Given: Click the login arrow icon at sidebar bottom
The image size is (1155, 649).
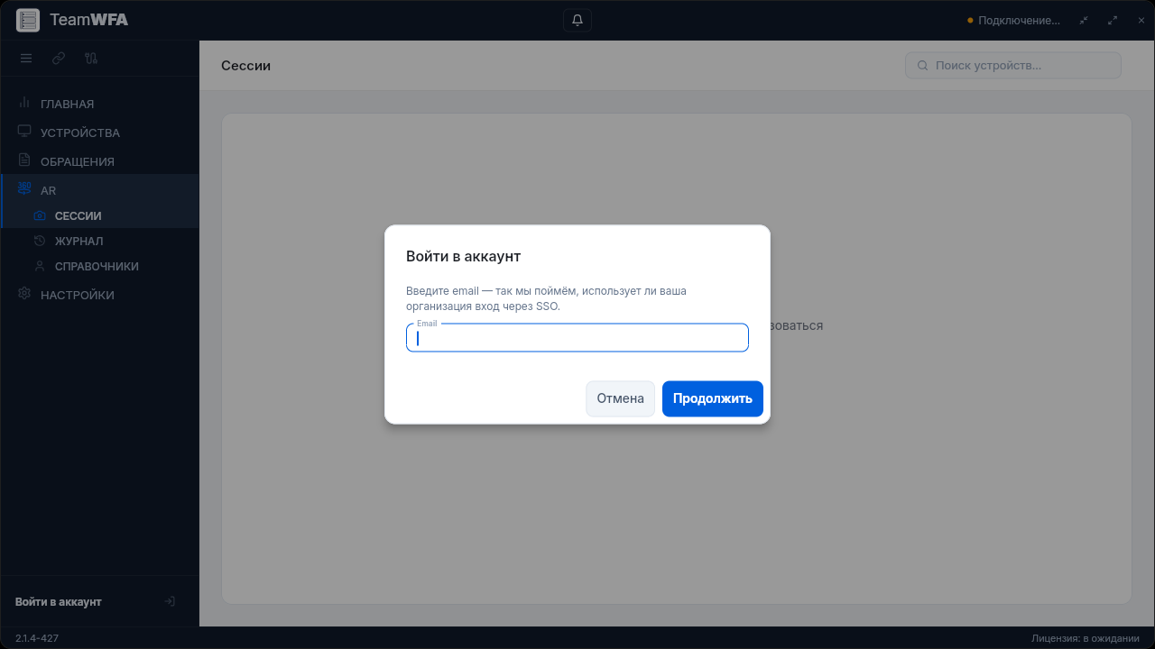Looking at the screenshot, I should [170, 601].
